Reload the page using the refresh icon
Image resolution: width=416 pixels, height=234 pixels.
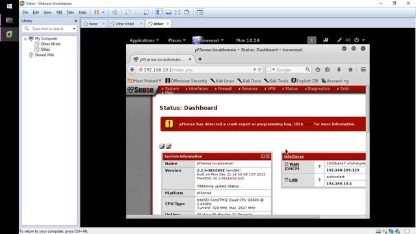point(259,70)
